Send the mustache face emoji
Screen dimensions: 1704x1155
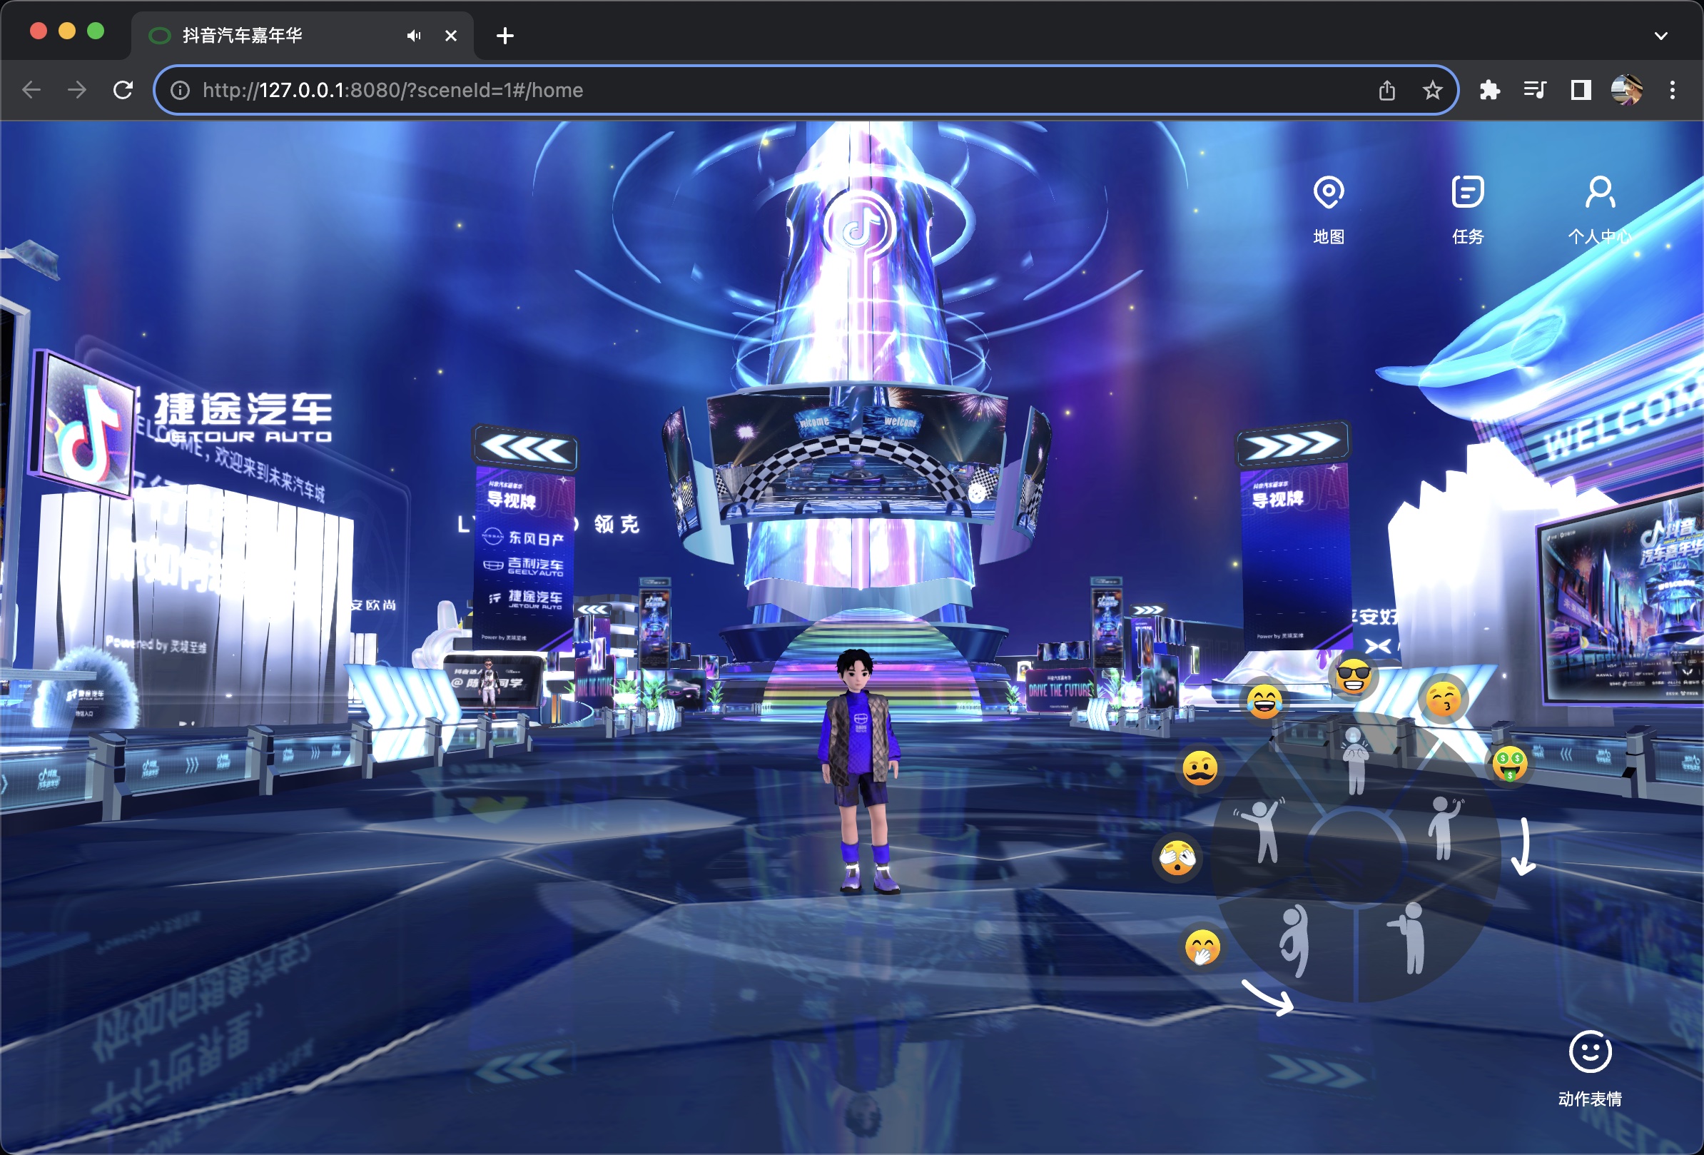click(1200, 768)
